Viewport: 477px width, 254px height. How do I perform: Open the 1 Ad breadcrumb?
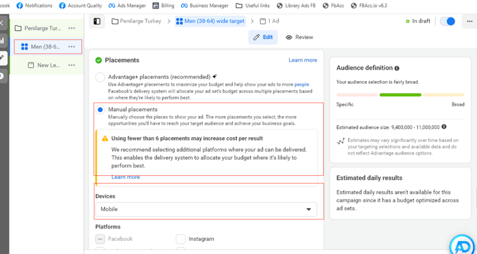pyautogui.click(x=269, y=21)
